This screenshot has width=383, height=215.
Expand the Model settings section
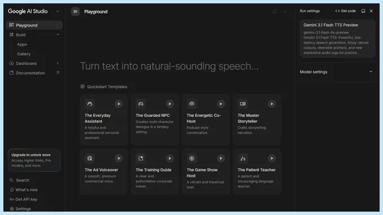pyautogui.click(x=371, y=72)
